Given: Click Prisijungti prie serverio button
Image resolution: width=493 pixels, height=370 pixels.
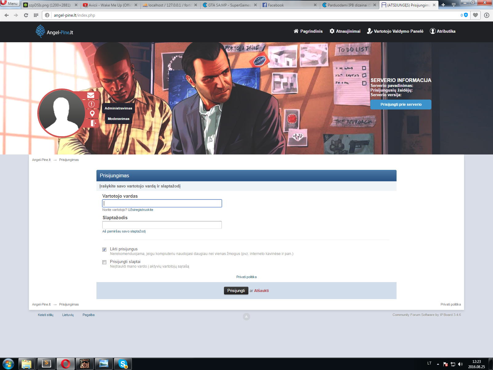Looking at the screenshot, I should click(401, 105).
